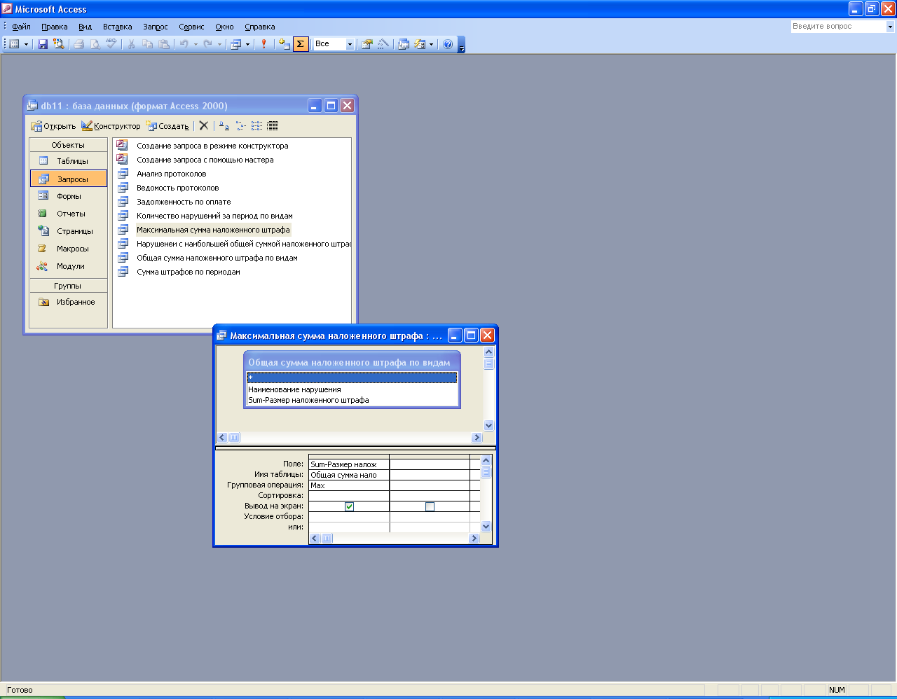Open the Окно menu
Screen dimensions: 897x699
(224, 27)
